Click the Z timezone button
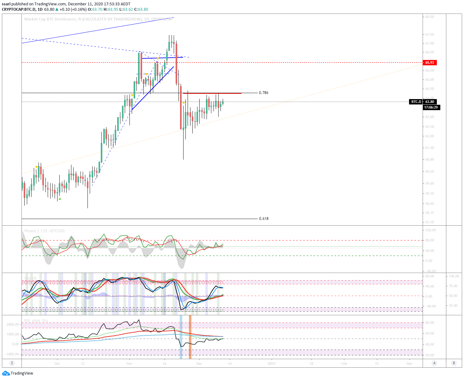Viewport: 464px width, 379px height. coord(12,363)
